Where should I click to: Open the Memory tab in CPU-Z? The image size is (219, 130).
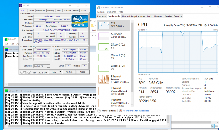[51, 10]
